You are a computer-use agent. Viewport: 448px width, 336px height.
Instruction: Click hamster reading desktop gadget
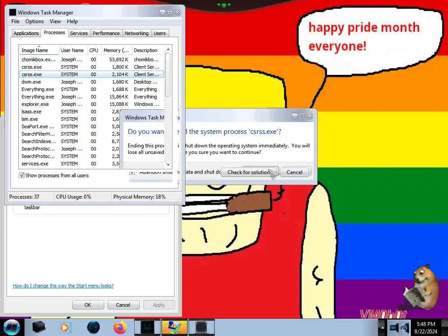[421, 287]
